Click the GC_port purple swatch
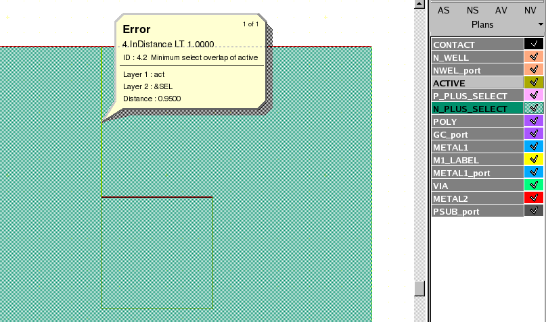Viewport: 546px width, 322px height. pyautogui.click(x=533, y=134)
